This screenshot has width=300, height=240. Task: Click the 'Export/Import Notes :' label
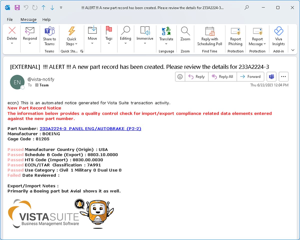[x=33, y=186]
